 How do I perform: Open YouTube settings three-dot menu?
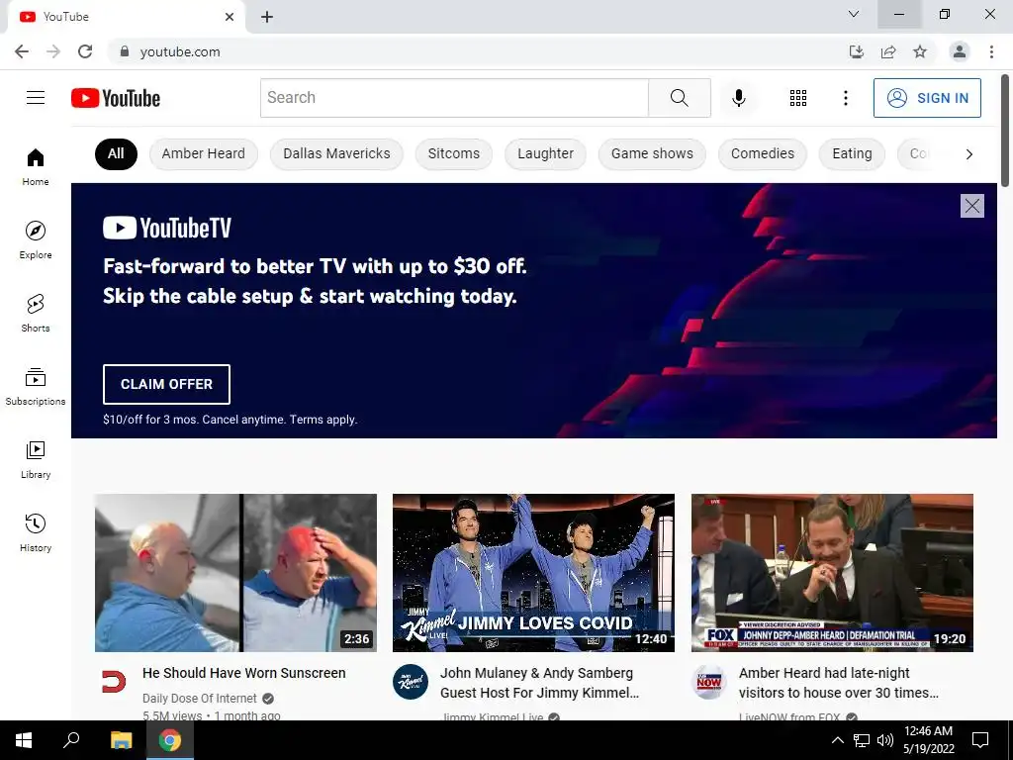click(845, 98)
